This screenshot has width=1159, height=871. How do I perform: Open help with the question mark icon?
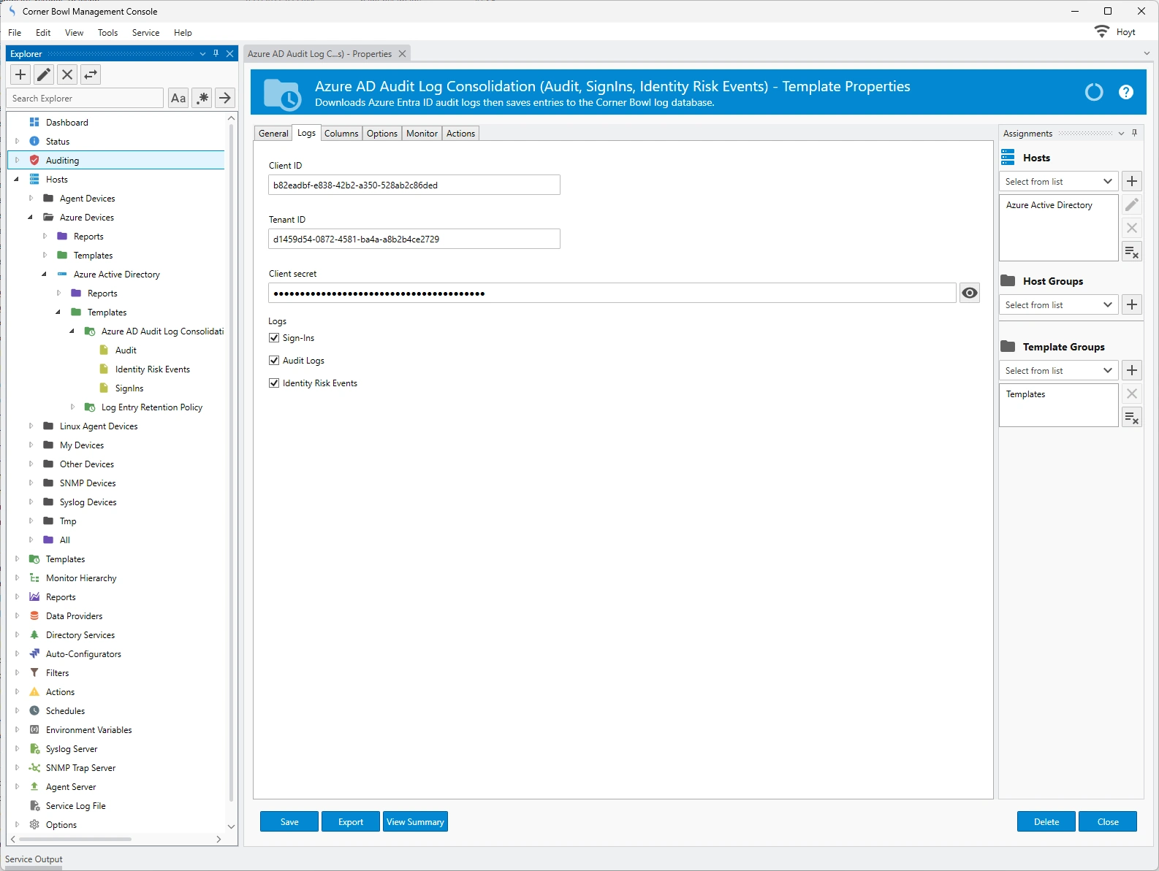point(1125,92)
